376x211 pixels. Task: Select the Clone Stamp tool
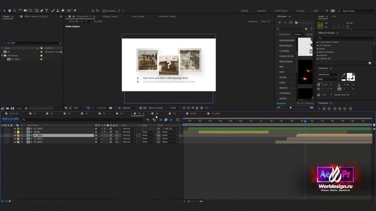click(58, 11)
